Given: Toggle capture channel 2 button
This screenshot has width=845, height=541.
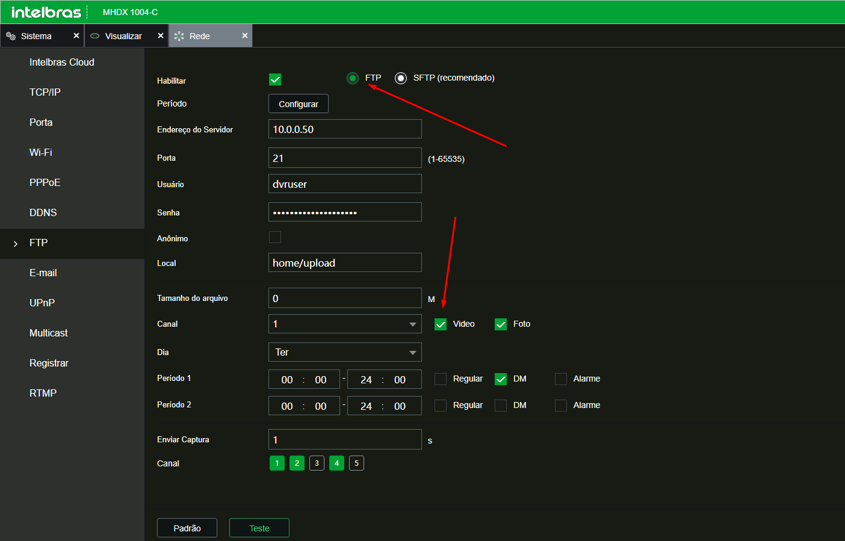Looking at the screenshot, I should [297, 463].
